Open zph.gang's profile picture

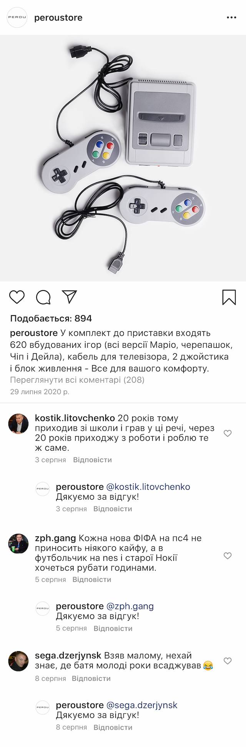coord(18,544)
